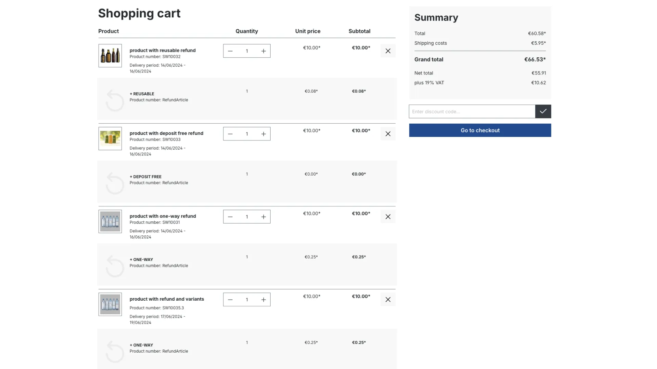
Task: Click the discount code input field
Action: pyautogui.click(x=472, y=111)
